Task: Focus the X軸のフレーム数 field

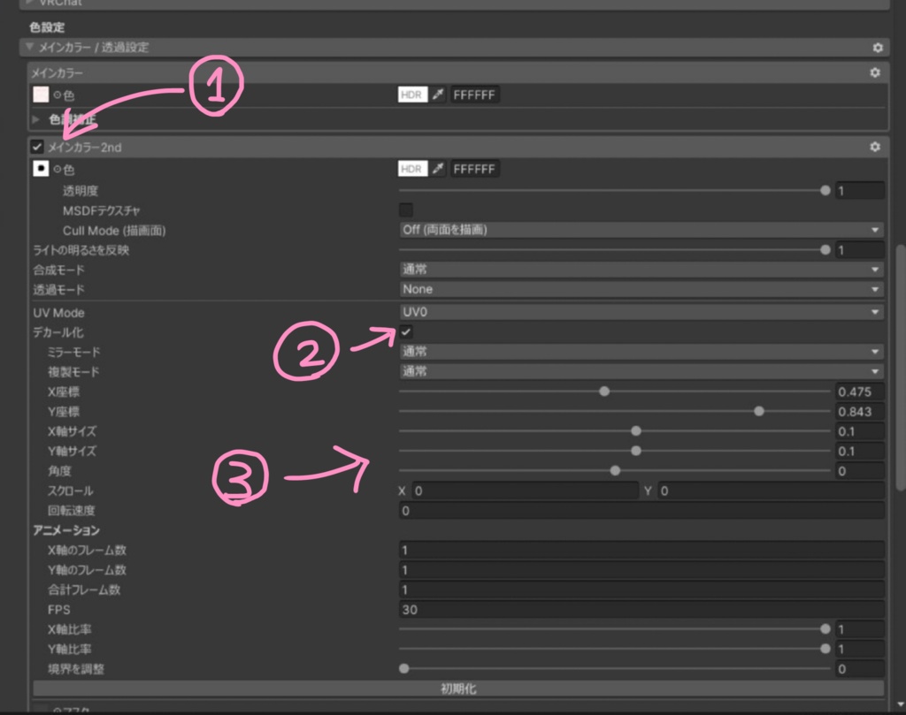Action: coord(641,550)
